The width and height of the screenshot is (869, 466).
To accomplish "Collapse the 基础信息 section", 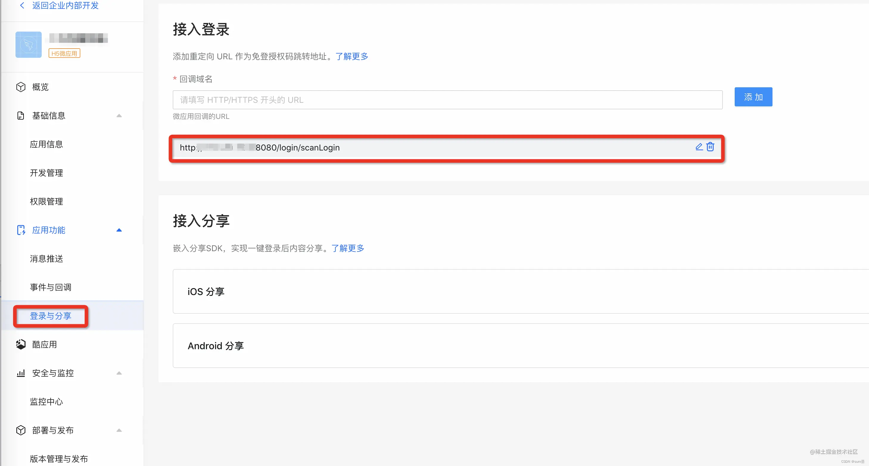I will pos(119,115).
